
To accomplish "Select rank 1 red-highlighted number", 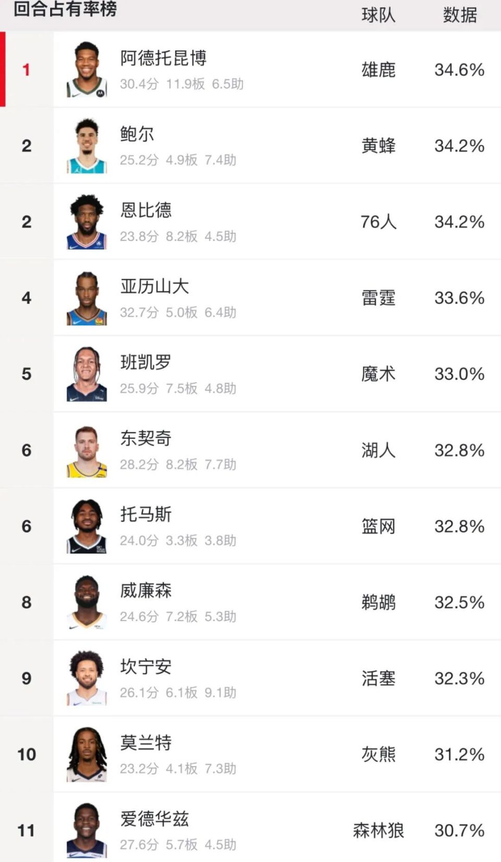I will tap(26, 69).
